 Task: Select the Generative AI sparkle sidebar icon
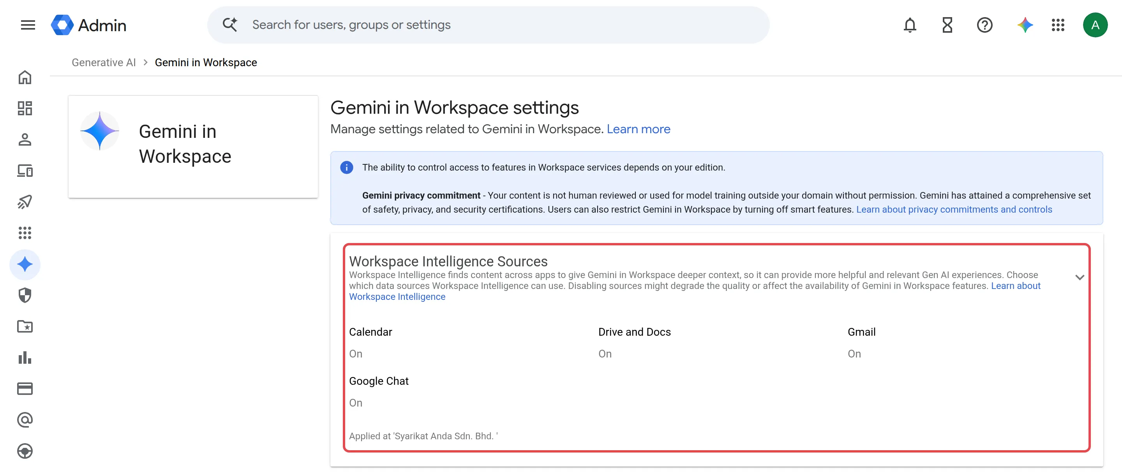pyautogui.click(x=25, y=264)
